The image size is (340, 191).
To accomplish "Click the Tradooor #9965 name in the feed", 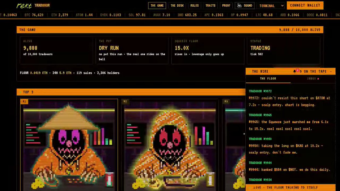I will 260,115.
